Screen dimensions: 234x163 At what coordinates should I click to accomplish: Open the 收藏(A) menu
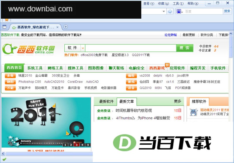(x=164, y=3)
